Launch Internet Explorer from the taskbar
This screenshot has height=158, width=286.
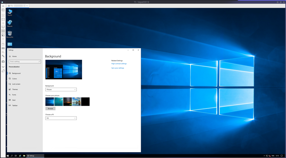[20, 155]
